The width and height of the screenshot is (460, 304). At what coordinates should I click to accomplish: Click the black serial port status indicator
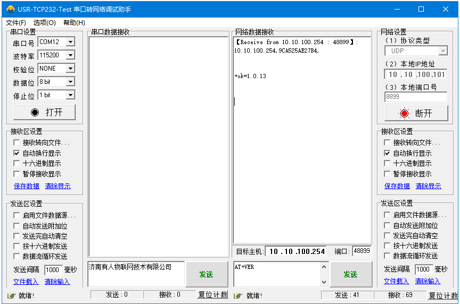35,112
